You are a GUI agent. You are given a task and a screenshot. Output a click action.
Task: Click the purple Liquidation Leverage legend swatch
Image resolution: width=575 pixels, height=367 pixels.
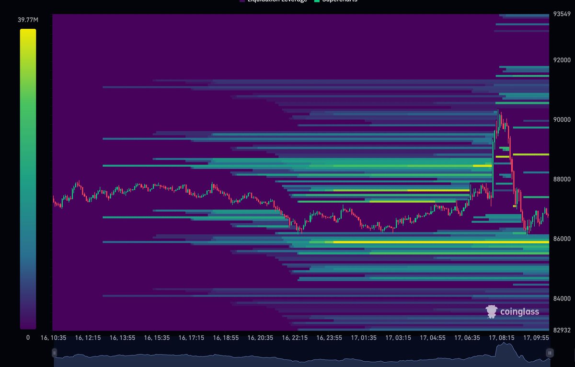(x=241, y=1)
